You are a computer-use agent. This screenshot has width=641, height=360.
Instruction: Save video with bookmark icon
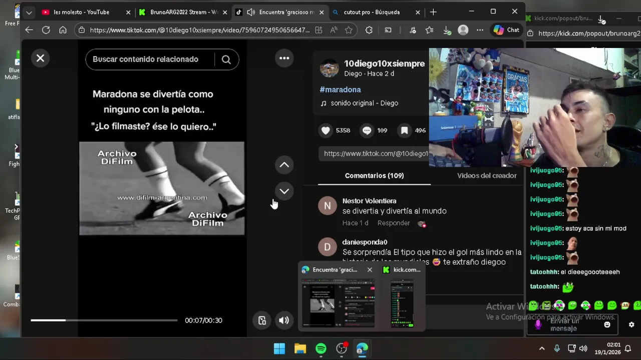(x=404, y=130)
